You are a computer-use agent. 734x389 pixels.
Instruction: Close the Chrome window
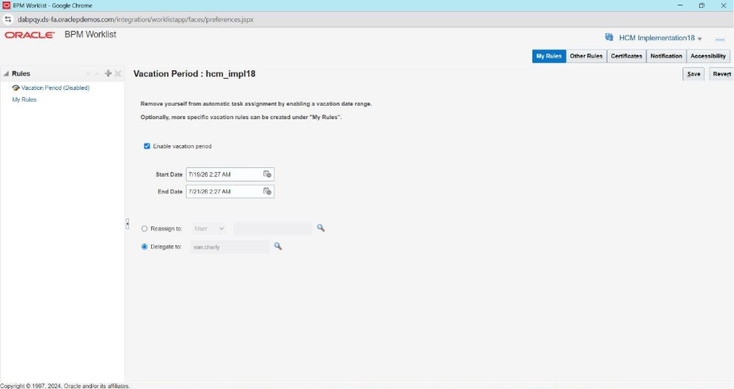point(723,6)
